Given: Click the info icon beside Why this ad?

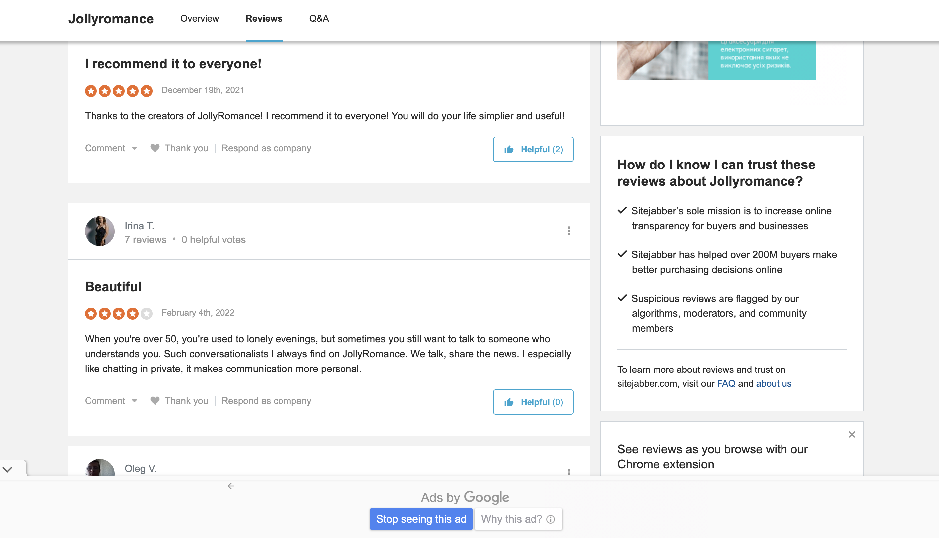Looking at the screenshot, I should click(x=550, y=519).
